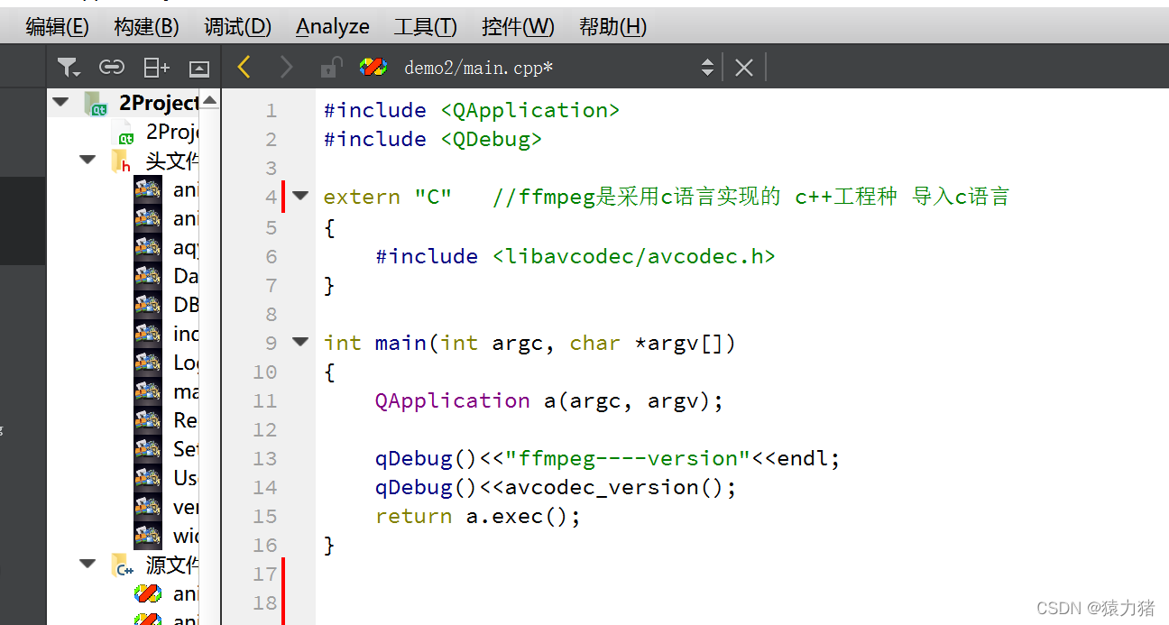Click the icon of the Us header file
The height and width of the screenshot is (625, 1169).
148,478
